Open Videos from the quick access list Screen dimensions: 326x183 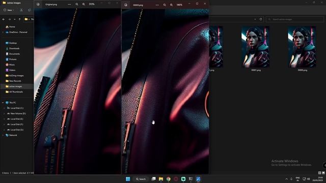pyautogui.click(x=10, y=70)
